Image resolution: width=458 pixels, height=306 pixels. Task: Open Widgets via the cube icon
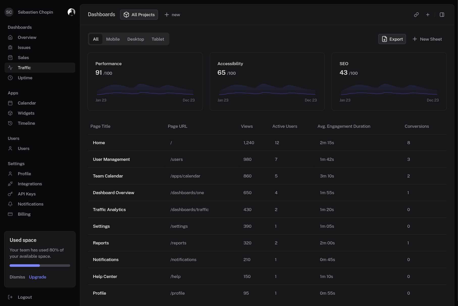coord(10,113)
